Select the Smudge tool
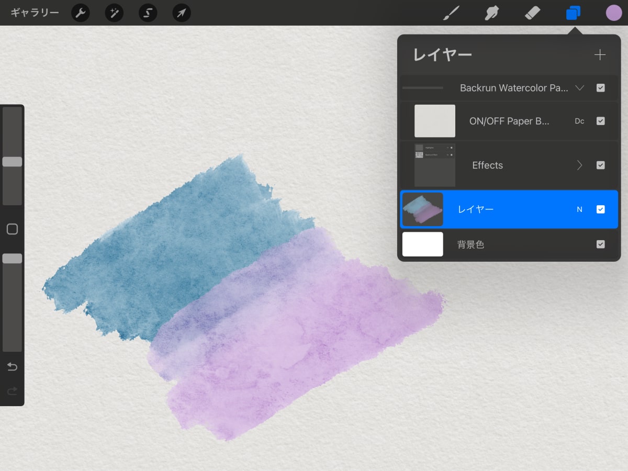628x471 pixels. tap(491, 13)
